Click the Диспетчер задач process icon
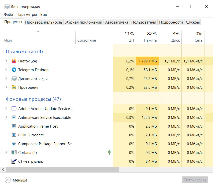The width and height of the screenshot is (213, 188). pyautogui.click(x=14, y=79)
